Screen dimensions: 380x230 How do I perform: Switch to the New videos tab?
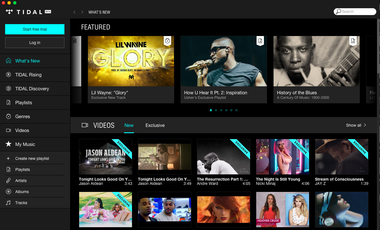(129, 125)
